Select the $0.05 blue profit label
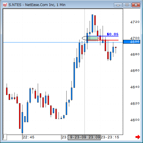Screen dimensions: 143x143 coord(112,34)
